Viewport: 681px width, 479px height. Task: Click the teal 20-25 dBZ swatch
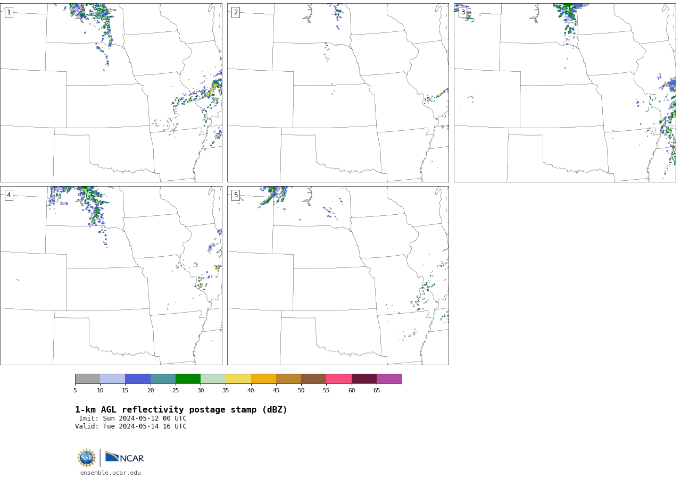pyautogui.click(x=163, y=379)
